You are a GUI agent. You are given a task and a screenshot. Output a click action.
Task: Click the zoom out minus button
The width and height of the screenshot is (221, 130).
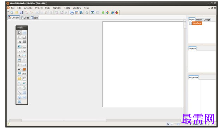tap(172, 124)
